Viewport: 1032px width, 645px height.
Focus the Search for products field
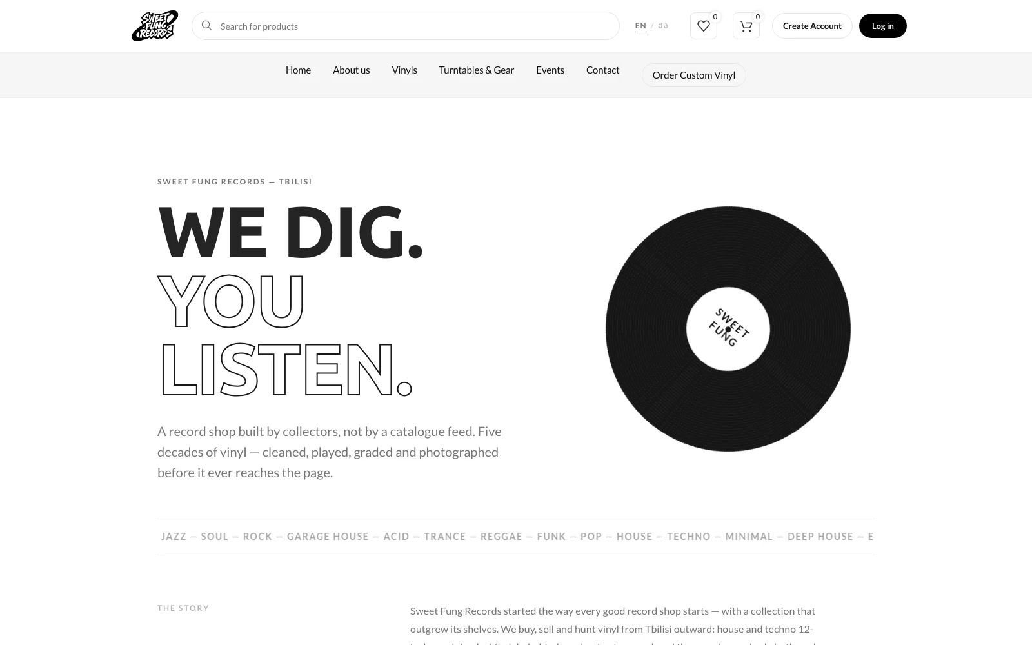click(406, 26)
